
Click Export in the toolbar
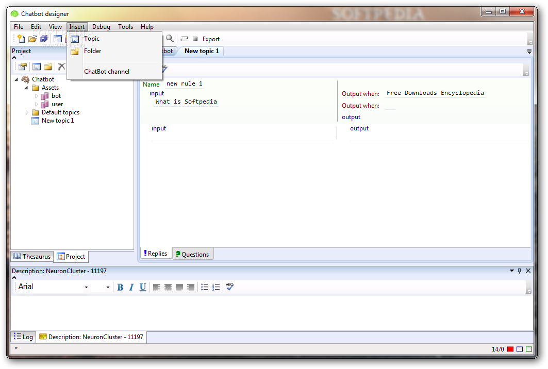coord(211,39)
